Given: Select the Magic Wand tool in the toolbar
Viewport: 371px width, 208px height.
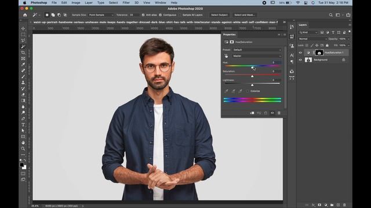Looking at the screenshot, I should pyautogui.click(x=23, y=46).
